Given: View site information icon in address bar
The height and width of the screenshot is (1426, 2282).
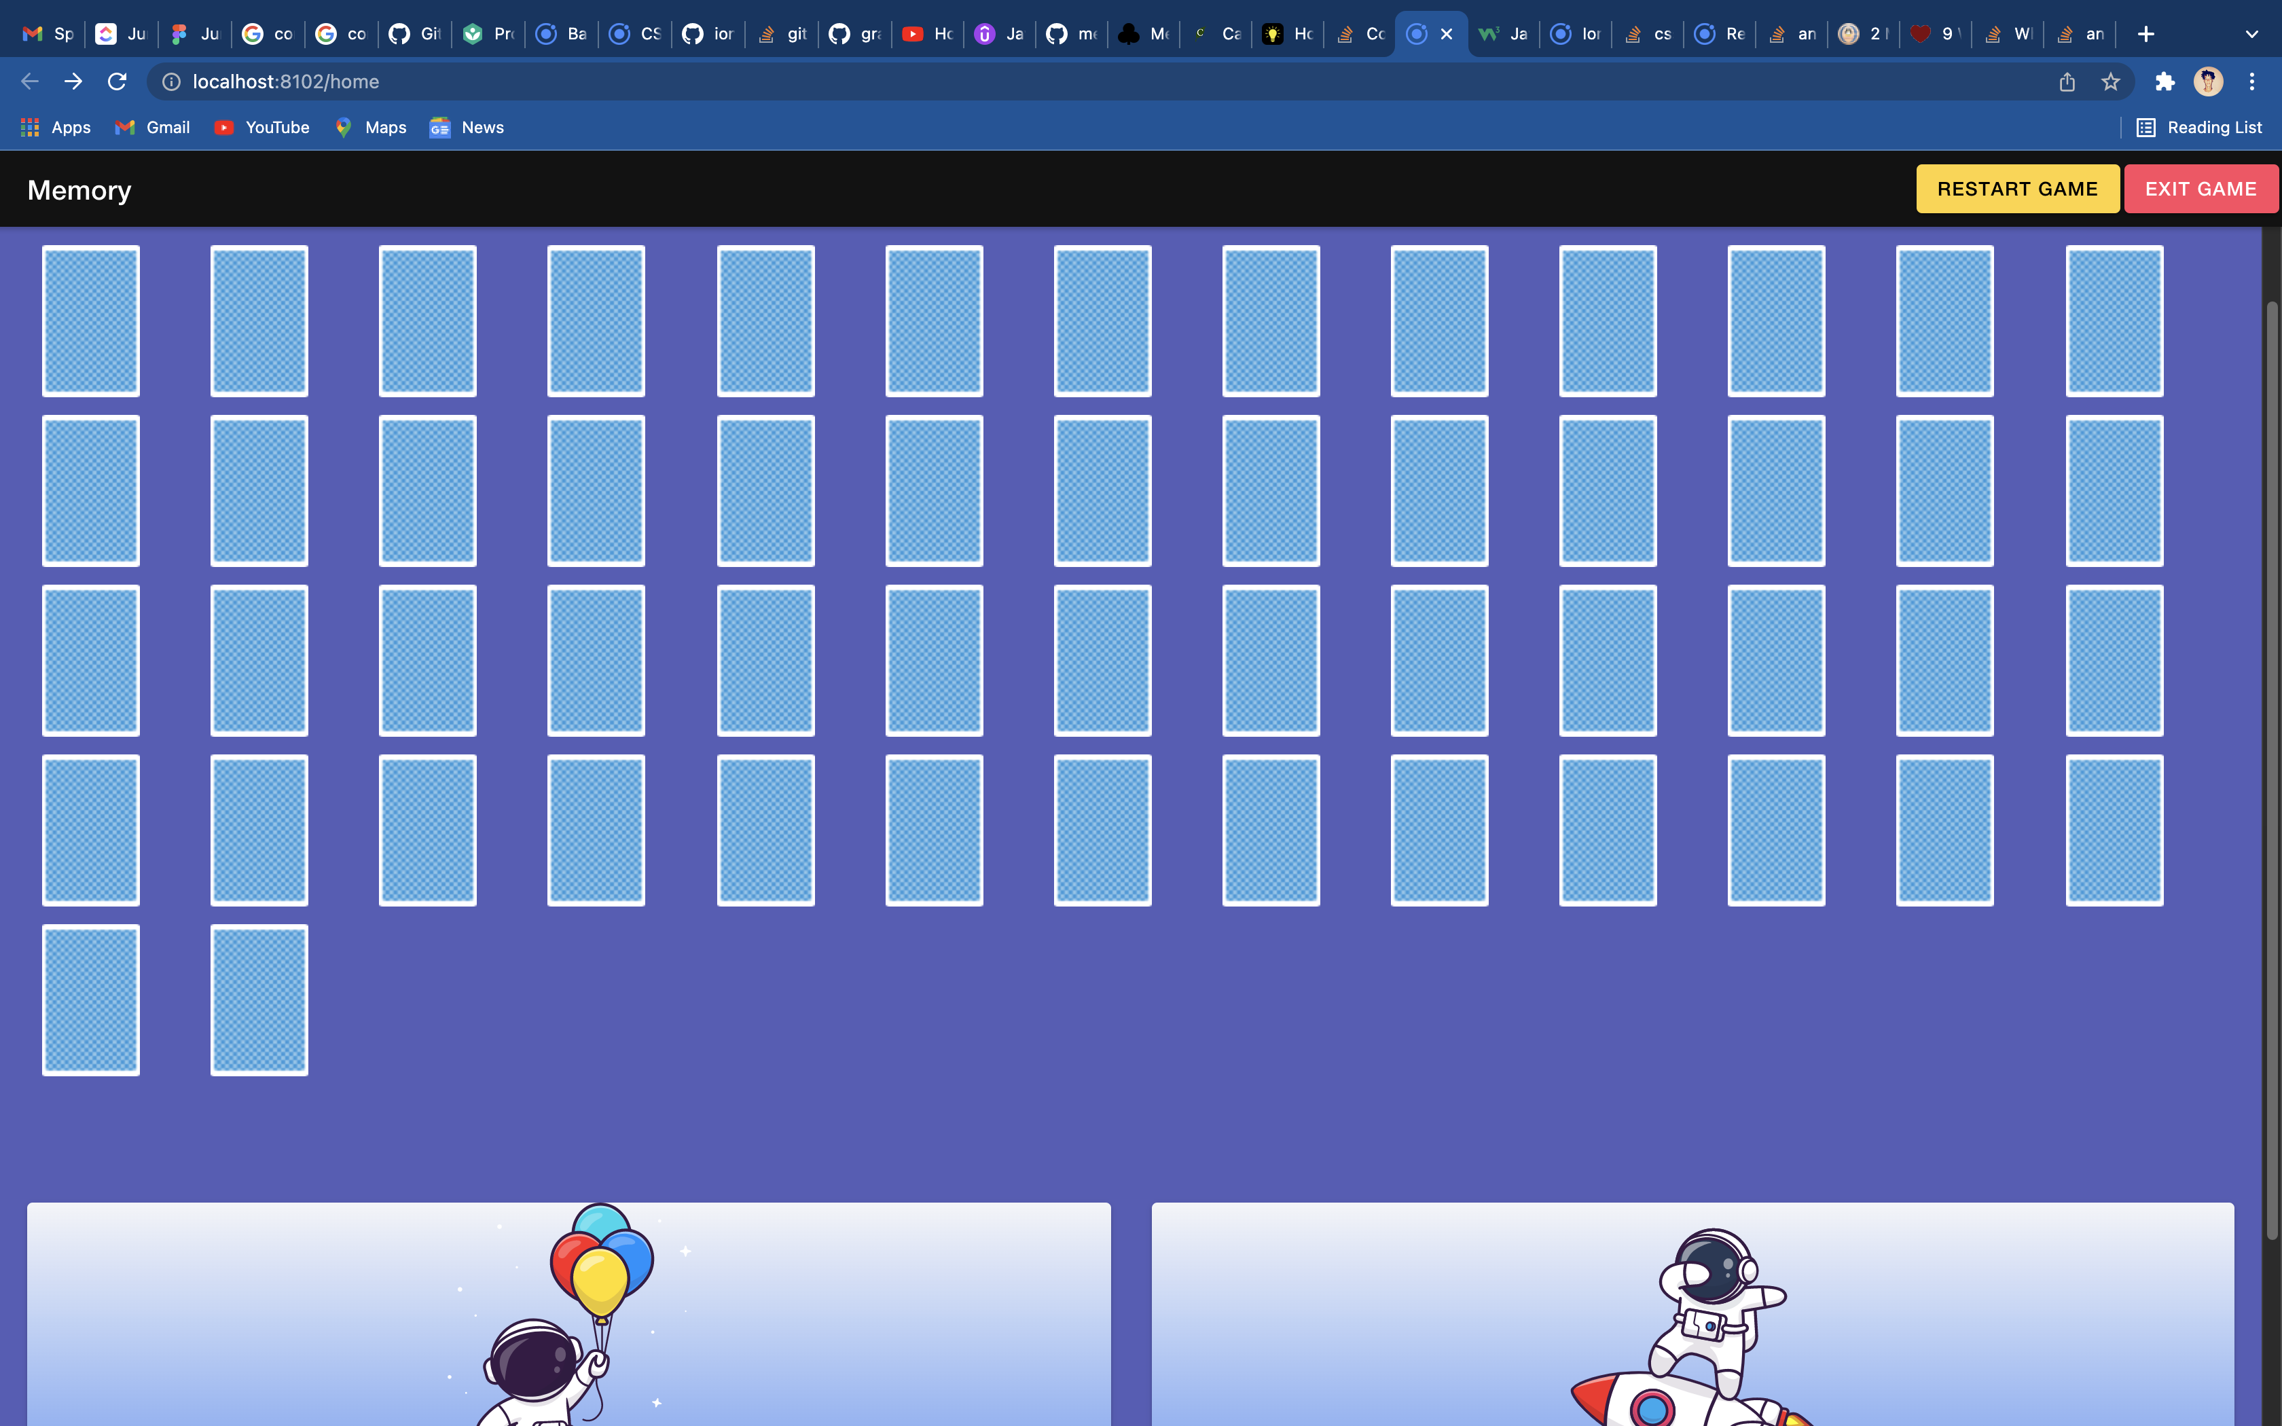Looking at the screenshot, I should (x=172, y=82).
